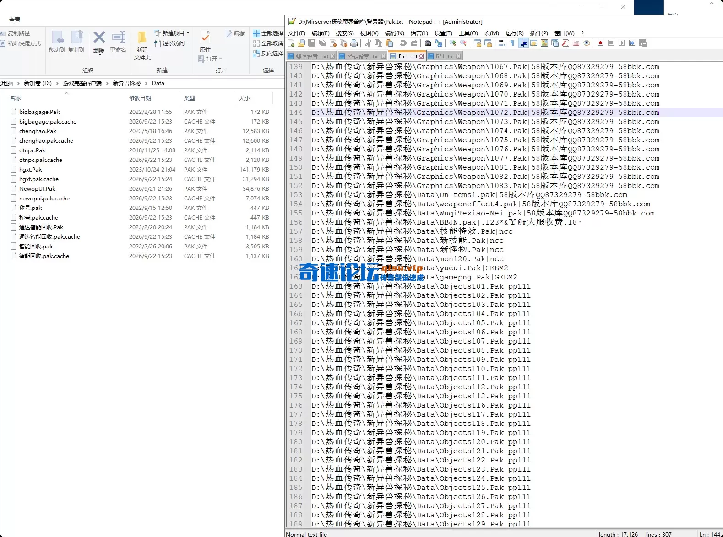The width and height of the screenshot is (723, 537).
Task: Toggle show all characters pilcrow icon
Action: click(512, 43)
